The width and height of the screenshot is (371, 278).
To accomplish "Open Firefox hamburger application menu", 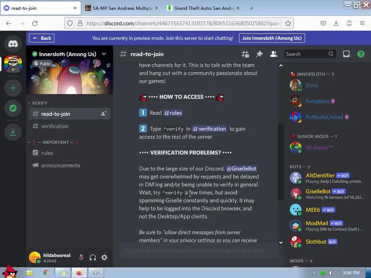I will click(362, 24).
